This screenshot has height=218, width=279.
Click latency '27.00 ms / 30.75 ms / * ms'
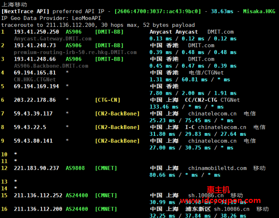[x=191, y=148]
